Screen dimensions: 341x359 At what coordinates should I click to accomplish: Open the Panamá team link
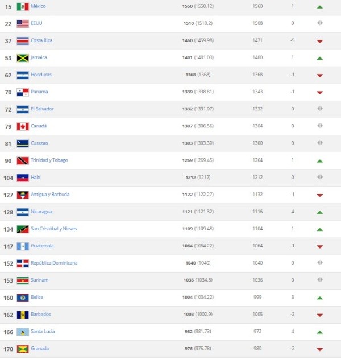coord(39,92)
